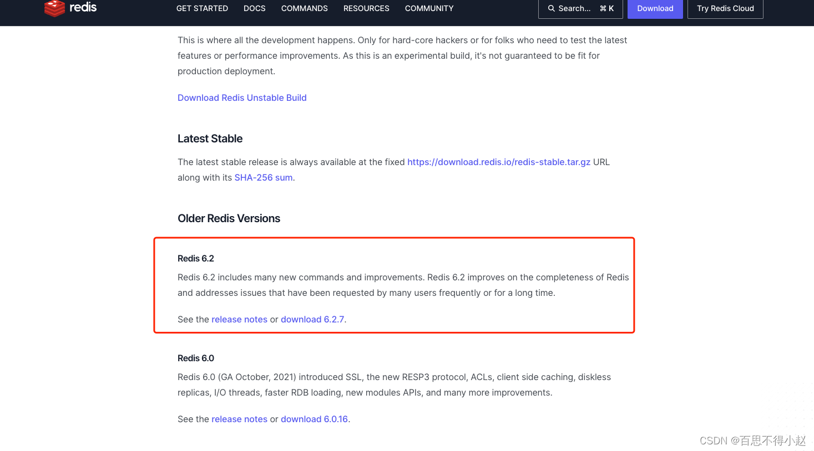Open the GET STARTED menu
The width and height of the screenshot is (814, 451).
[202, 8]
